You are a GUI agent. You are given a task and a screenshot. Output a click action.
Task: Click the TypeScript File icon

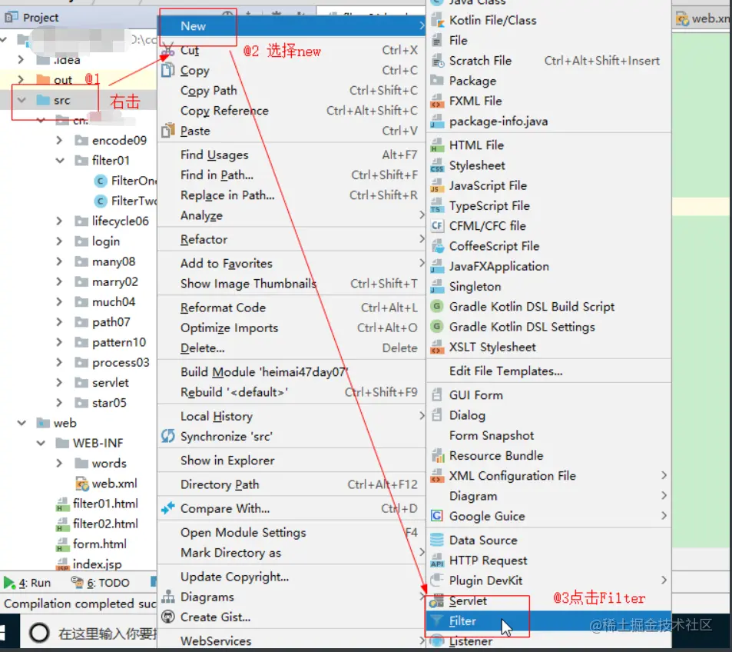click(437, 205)
